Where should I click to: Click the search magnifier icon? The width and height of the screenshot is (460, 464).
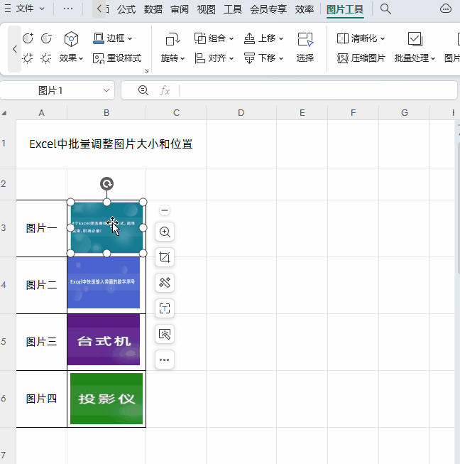[385, 9]
